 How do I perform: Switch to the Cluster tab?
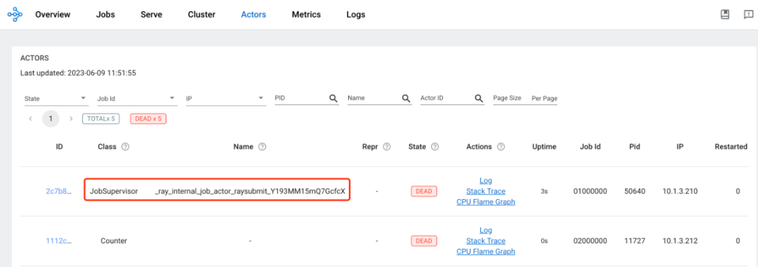pyautogui.click(x=201, y=15)
